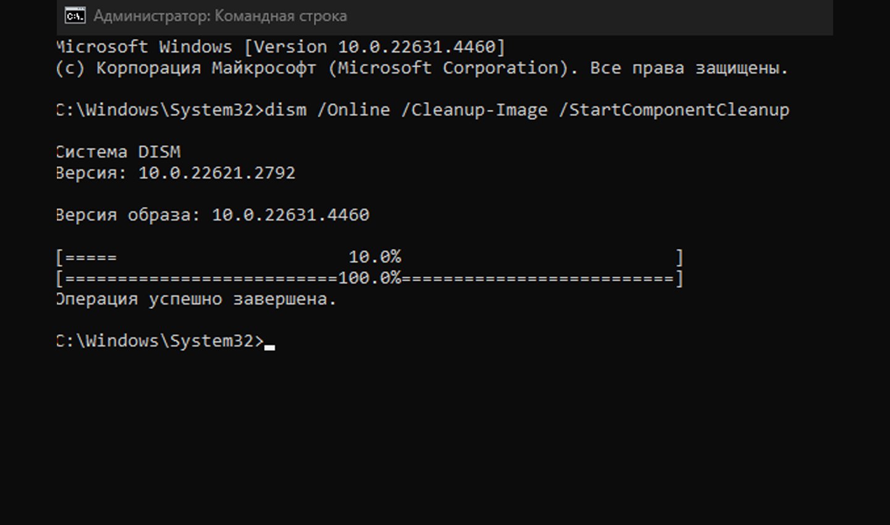Click the 'Корпорация Майкрософт' copyright text
The height and width of the screenshot is (525, 890).
pos(206,68)
